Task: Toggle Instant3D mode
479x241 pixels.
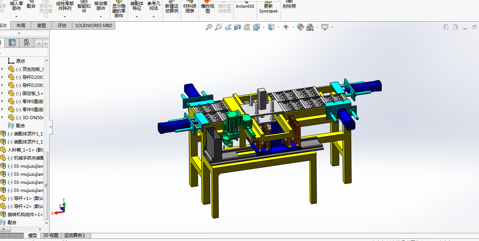Action: click(245, 6)
